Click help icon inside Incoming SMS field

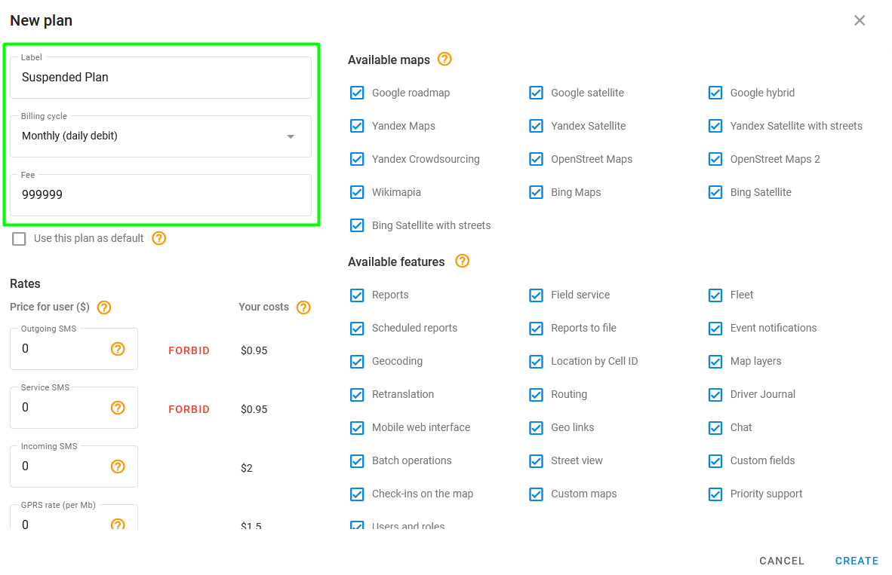pyautogui.click(x=118, y=466)
